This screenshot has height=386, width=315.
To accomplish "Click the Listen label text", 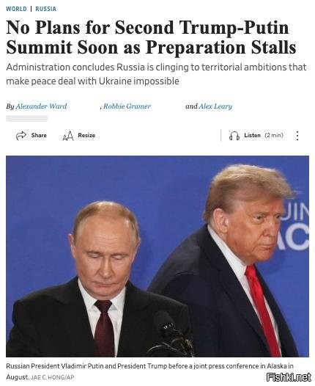I will pos(252,135).
